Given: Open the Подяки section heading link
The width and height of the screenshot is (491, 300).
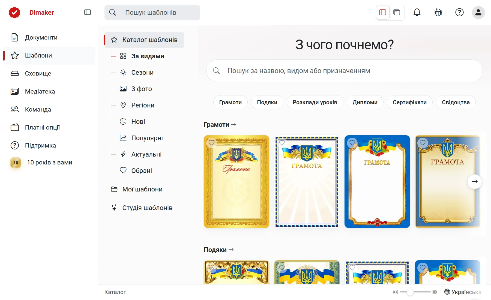Looking at the screenshot, I should (219, 250).
